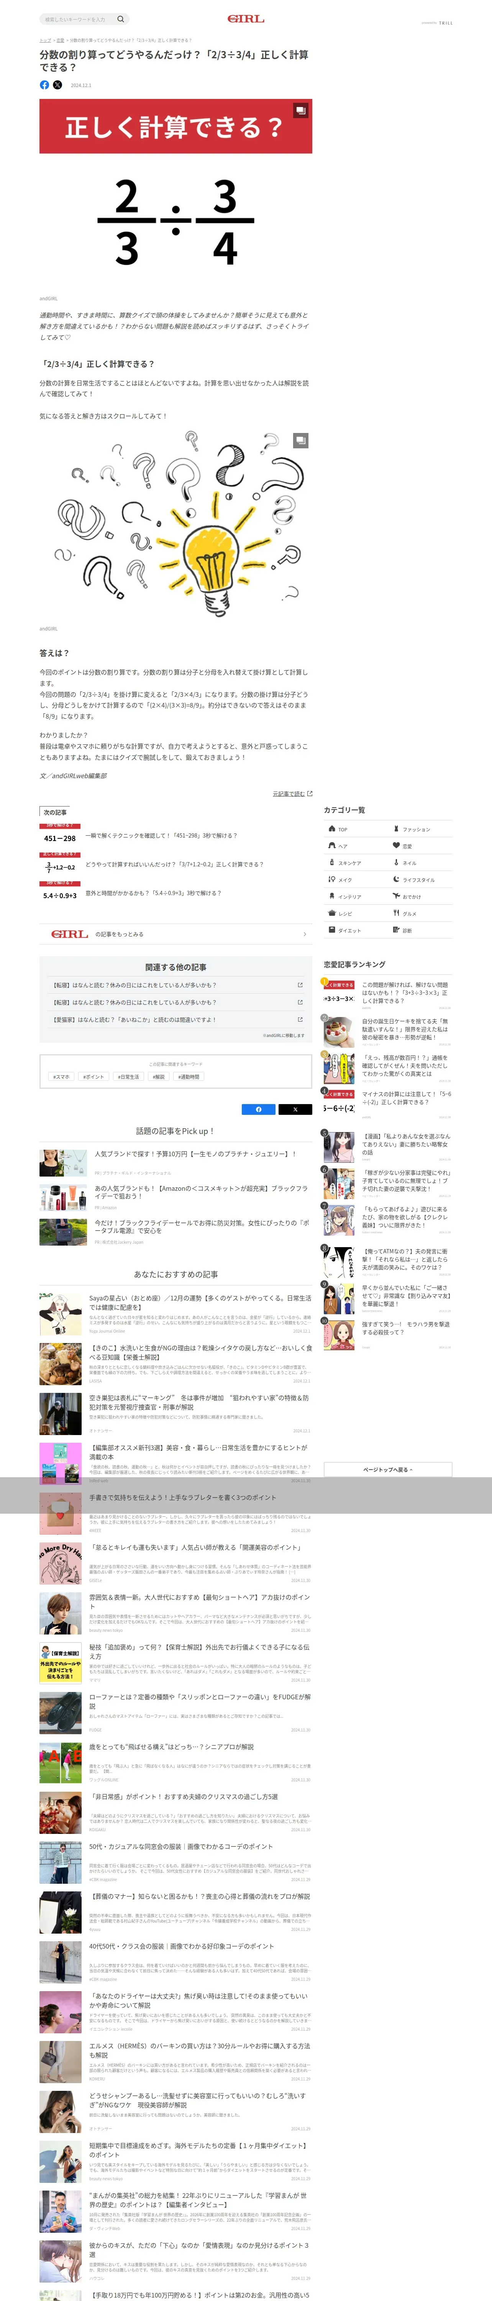Image resolution: width=492 pixels, height=2301 pixels.
Task: Click the black X share button
Action: 295,1109
